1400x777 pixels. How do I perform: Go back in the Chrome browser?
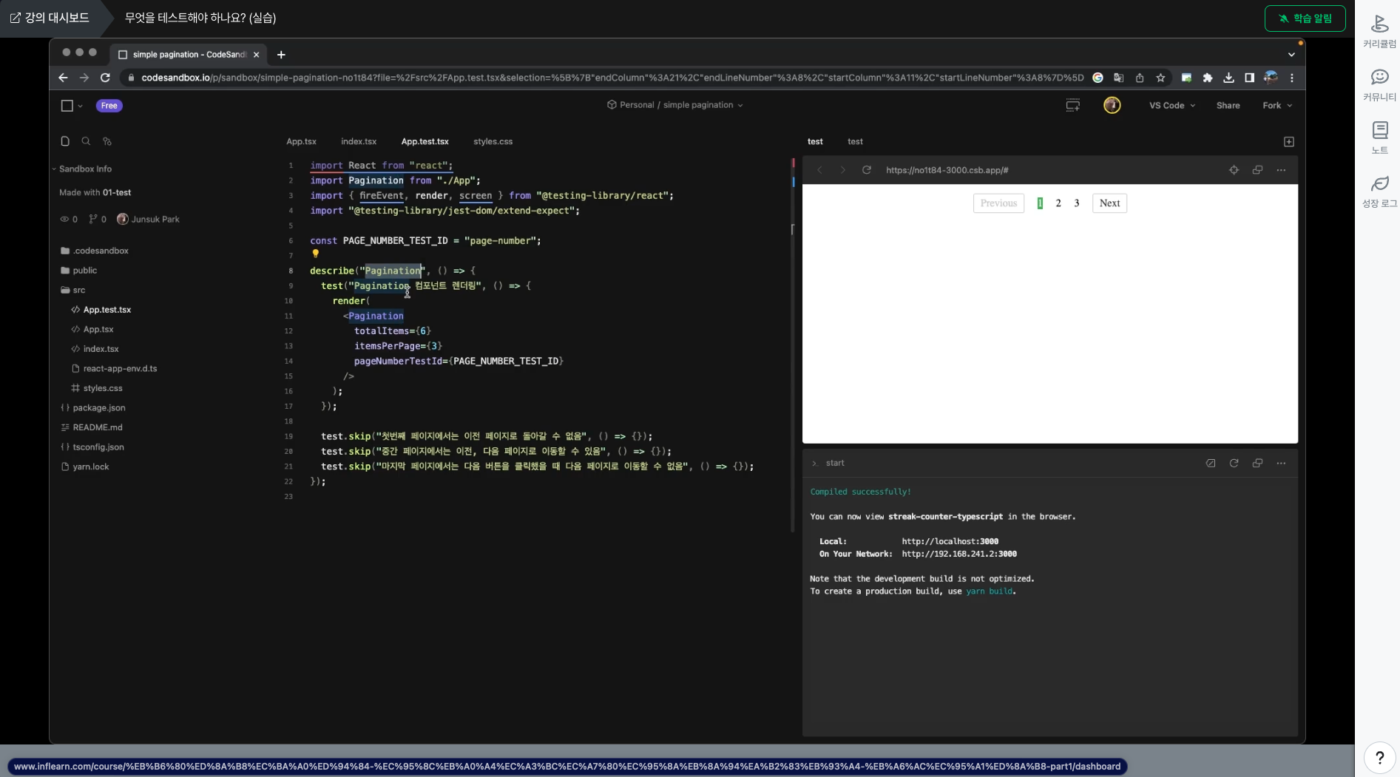click(x=63, y=78)
